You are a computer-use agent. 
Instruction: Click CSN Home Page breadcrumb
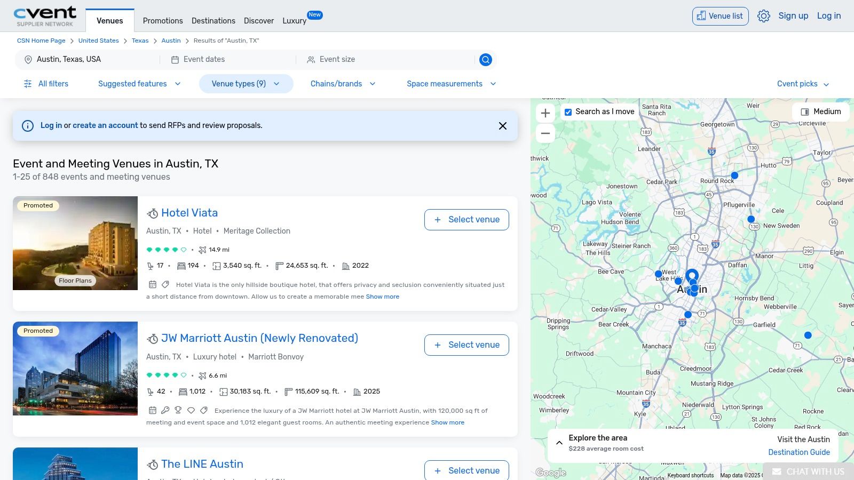coord(41,41)
